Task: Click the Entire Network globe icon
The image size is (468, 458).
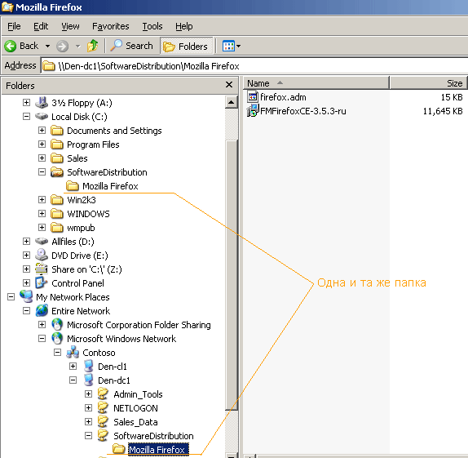Action: click(42, 310)
